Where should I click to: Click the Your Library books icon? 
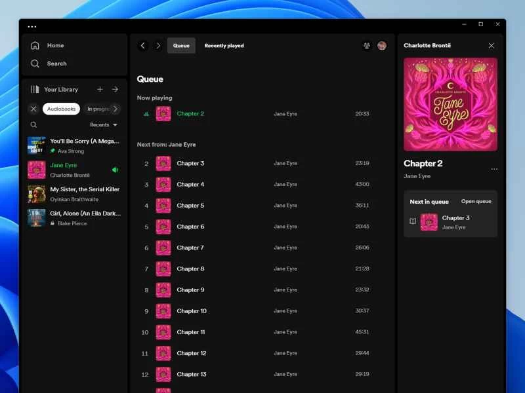tap(35, 89)
